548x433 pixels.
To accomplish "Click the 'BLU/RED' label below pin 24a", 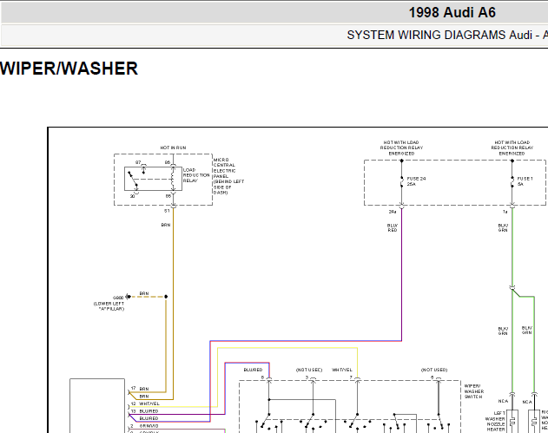I will point(393,227).
